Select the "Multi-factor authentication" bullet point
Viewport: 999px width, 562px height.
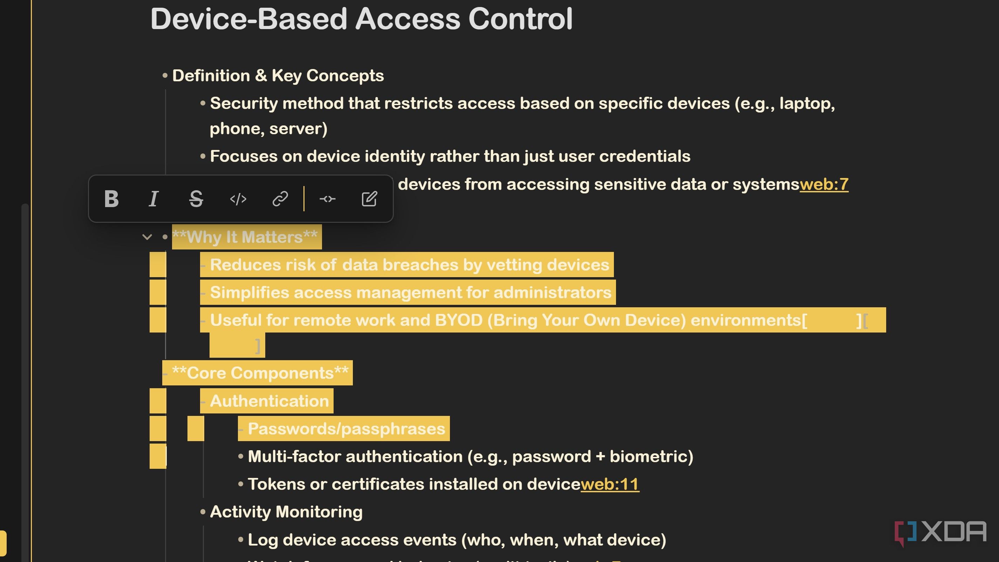coord(241,457)
